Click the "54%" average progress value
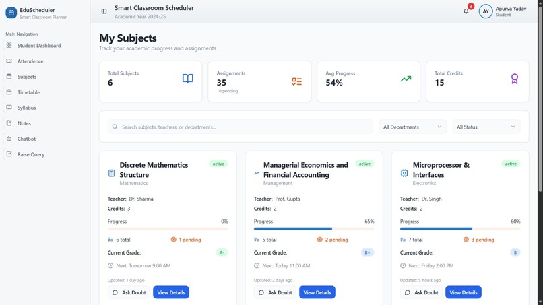This screenshot has width=543, height=305. pyautogui.click(x=334, y=83)
